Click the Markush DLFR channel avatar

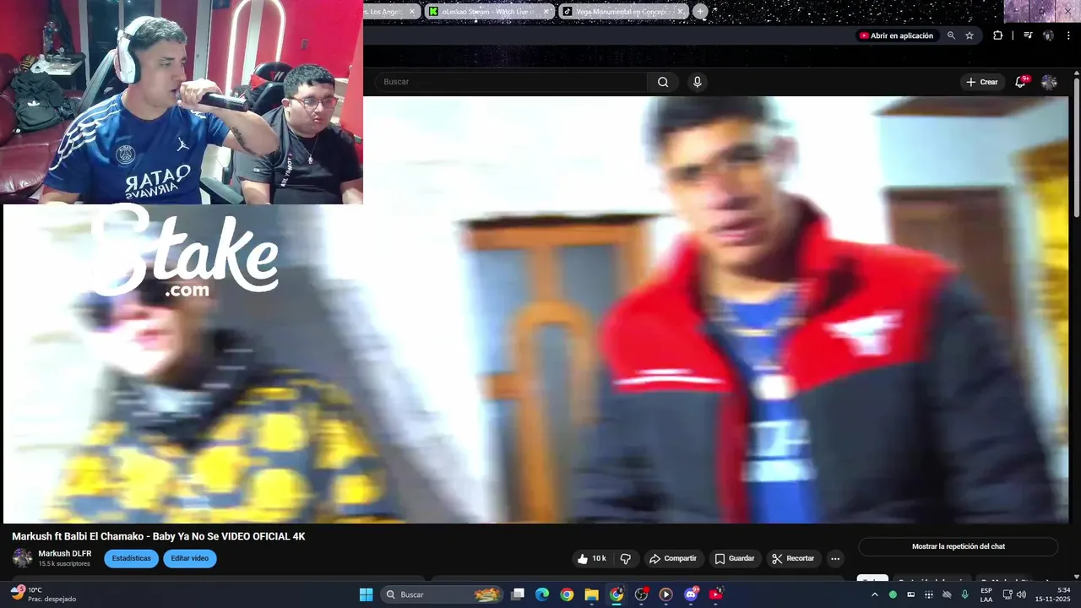pos(22,558)
